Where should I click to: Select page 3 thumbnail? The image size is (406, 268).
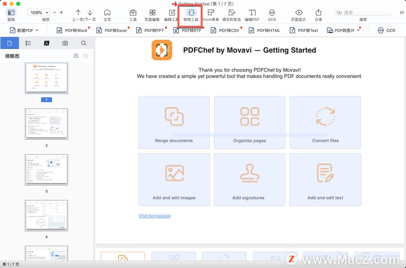point(46,170)
